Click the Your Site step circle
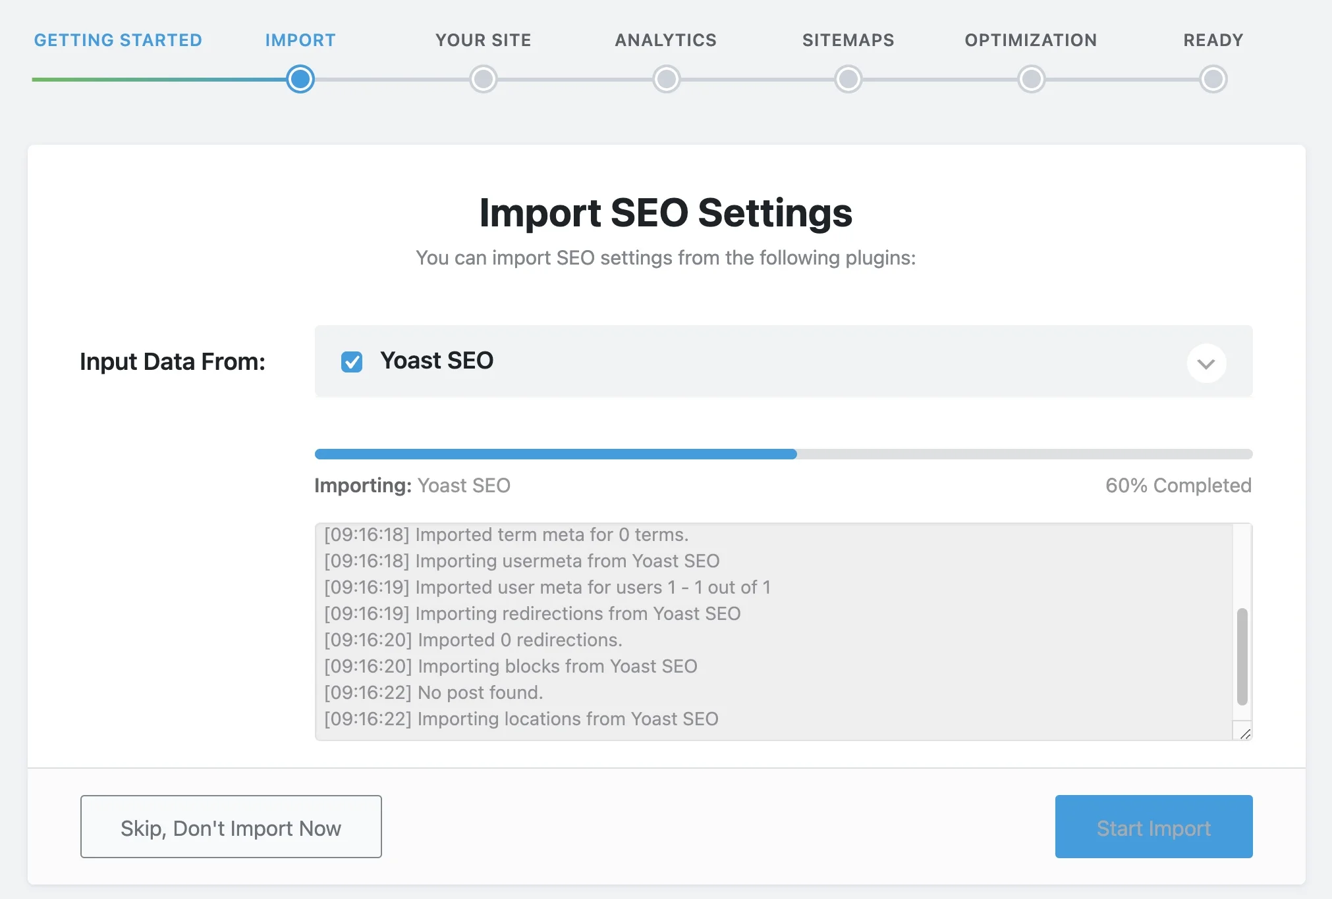Screen dimensions: 1332x899 [484, 80]
